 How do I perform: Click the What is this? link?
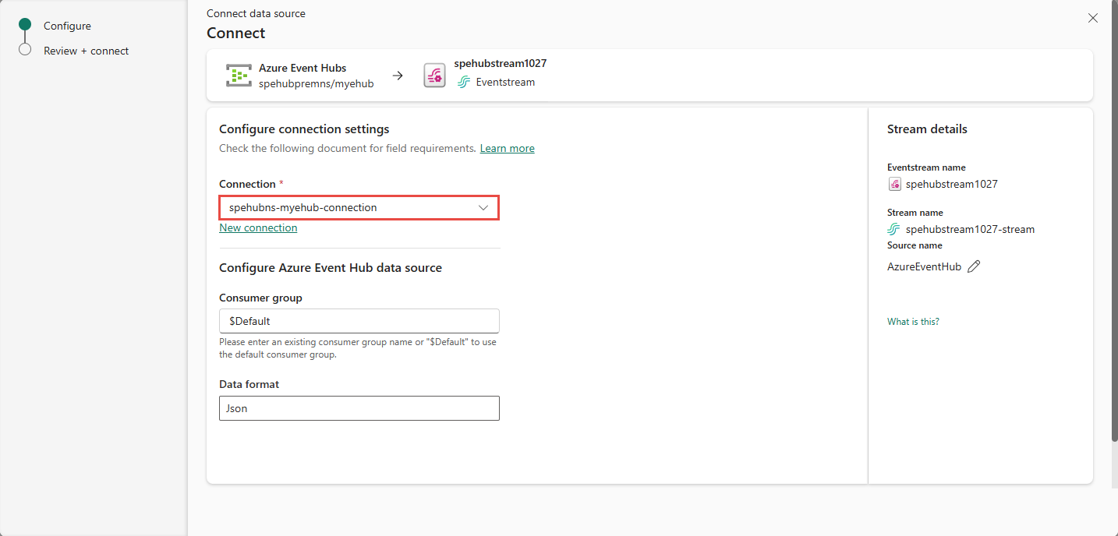[x=913, y=322]
